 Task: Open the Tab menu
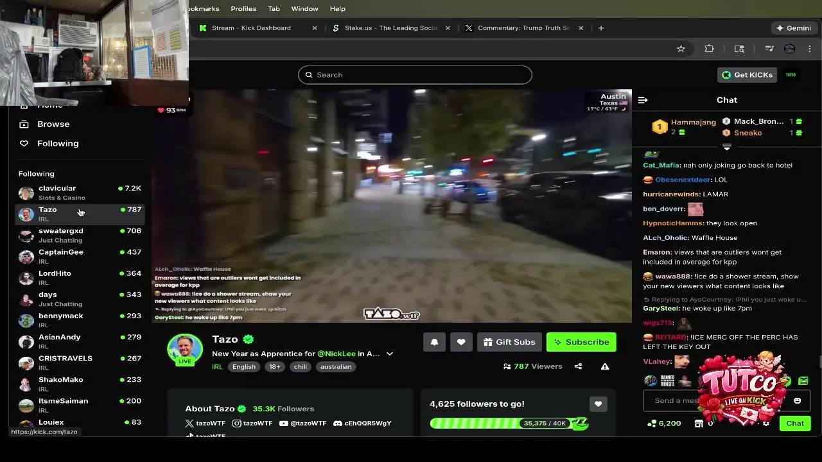pyautogui.click(x=274, y=9)
